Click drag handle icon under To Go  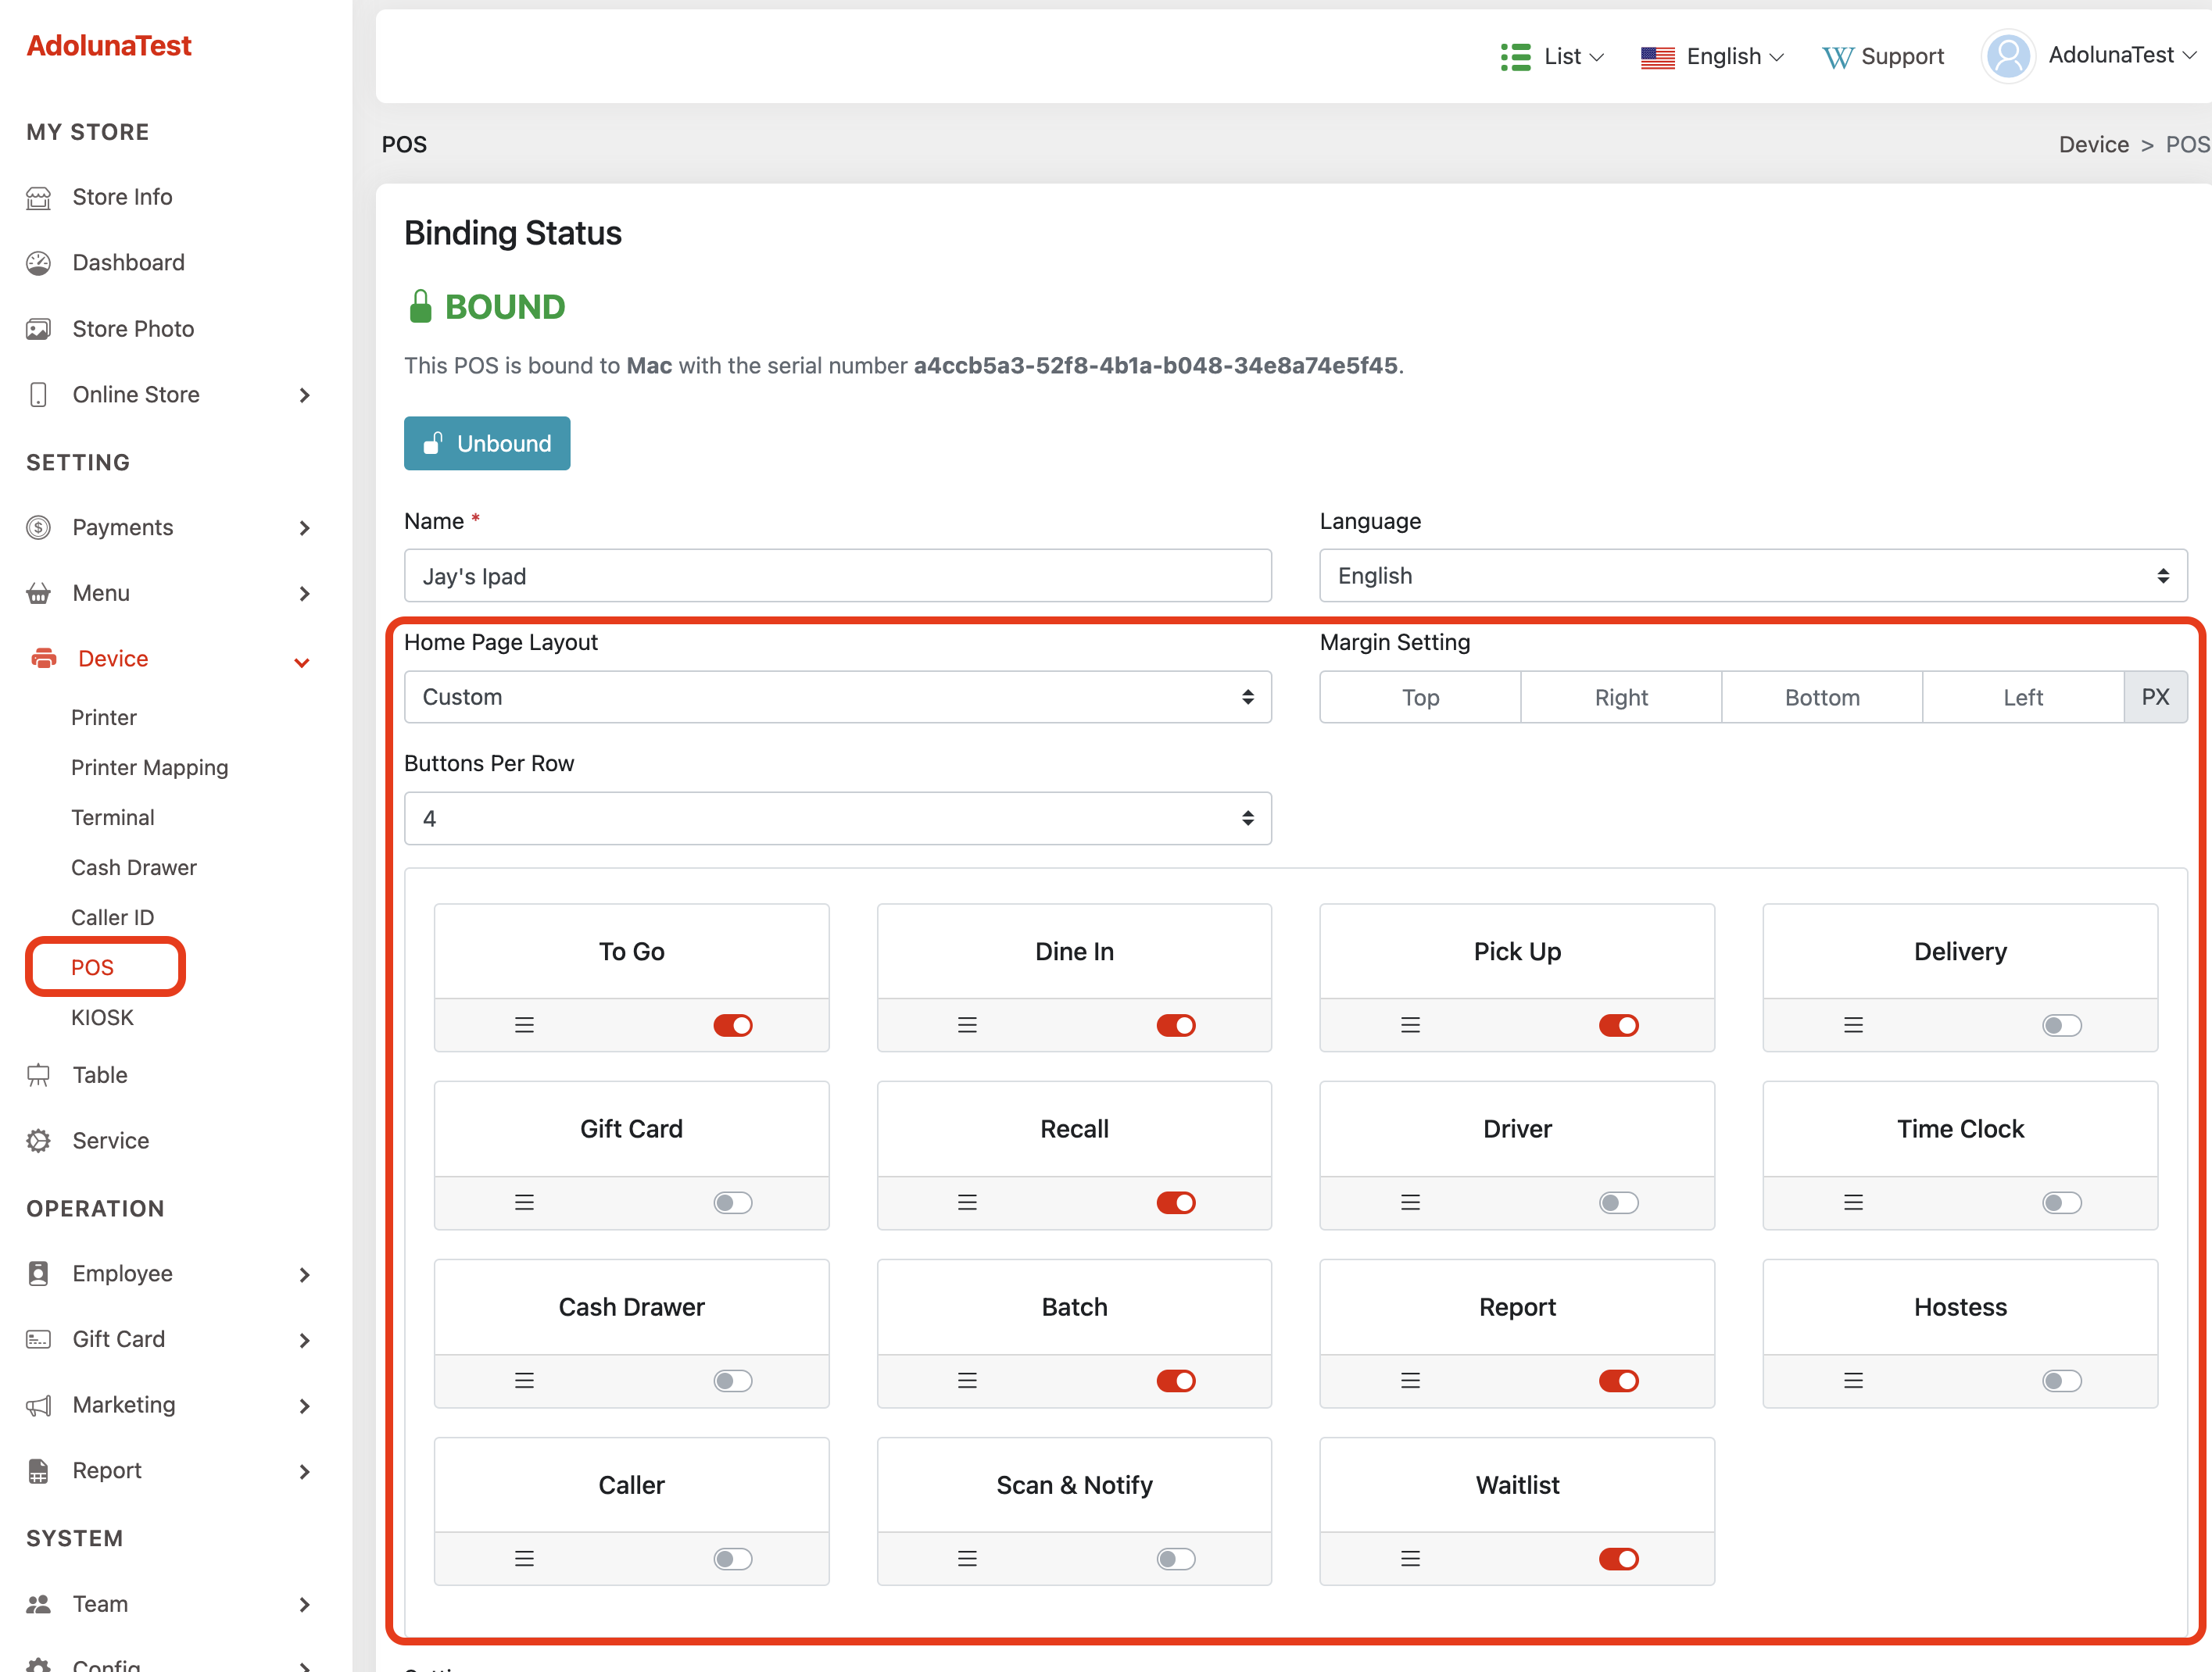pos(524,1025)
